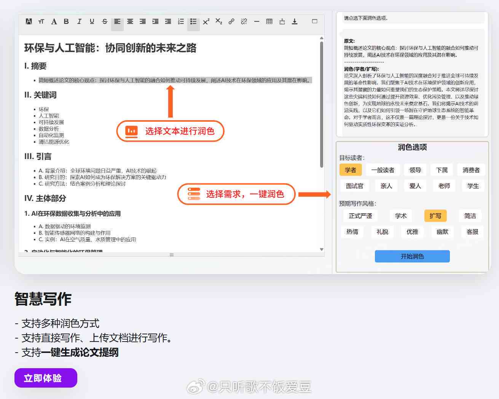
Task: Align text left
Action: pos(117,22)
